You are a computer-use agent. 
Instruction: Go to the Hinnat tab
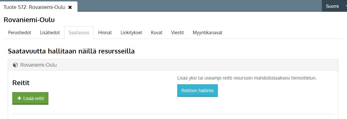tap(105, 32)
